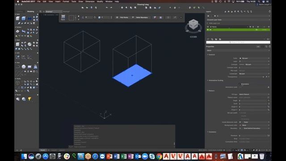Open the Hatch object type dropdown

pyautogui.click(x=238, y=51)
